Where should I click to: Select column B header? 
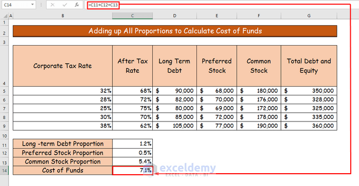pos(63,16)
